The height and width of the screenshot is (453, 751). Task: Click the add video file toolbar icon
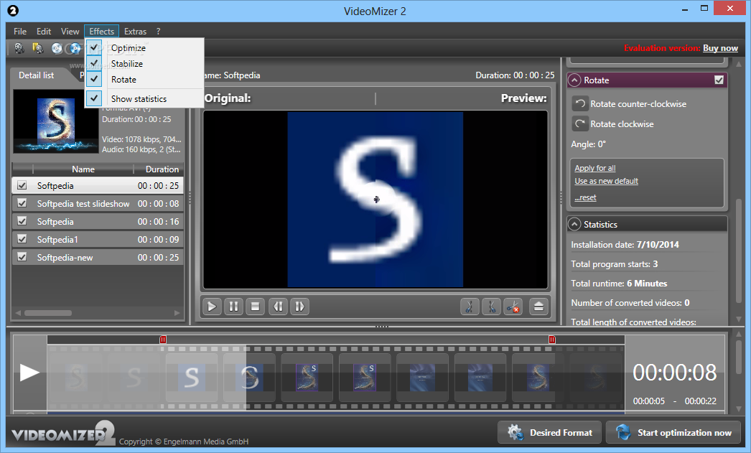19,48
